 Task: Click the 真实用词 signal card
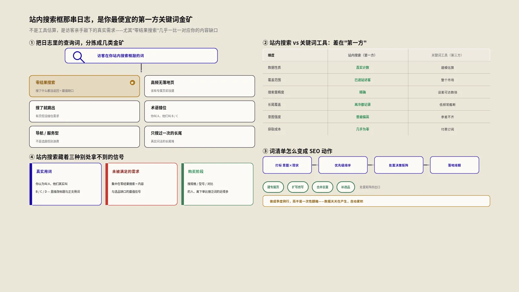[x=66, y=184]
